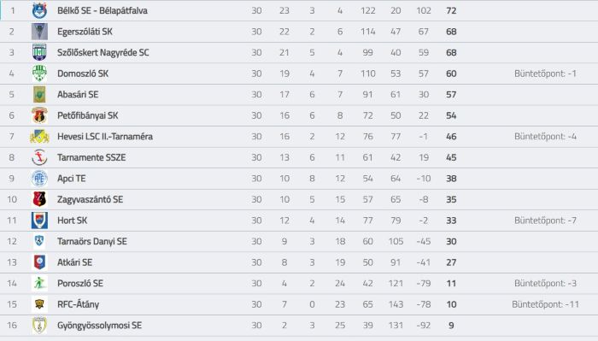Open the Szőlőskert Nagyréde SC crest
598x341 pixels.
[x=39, y=52]
